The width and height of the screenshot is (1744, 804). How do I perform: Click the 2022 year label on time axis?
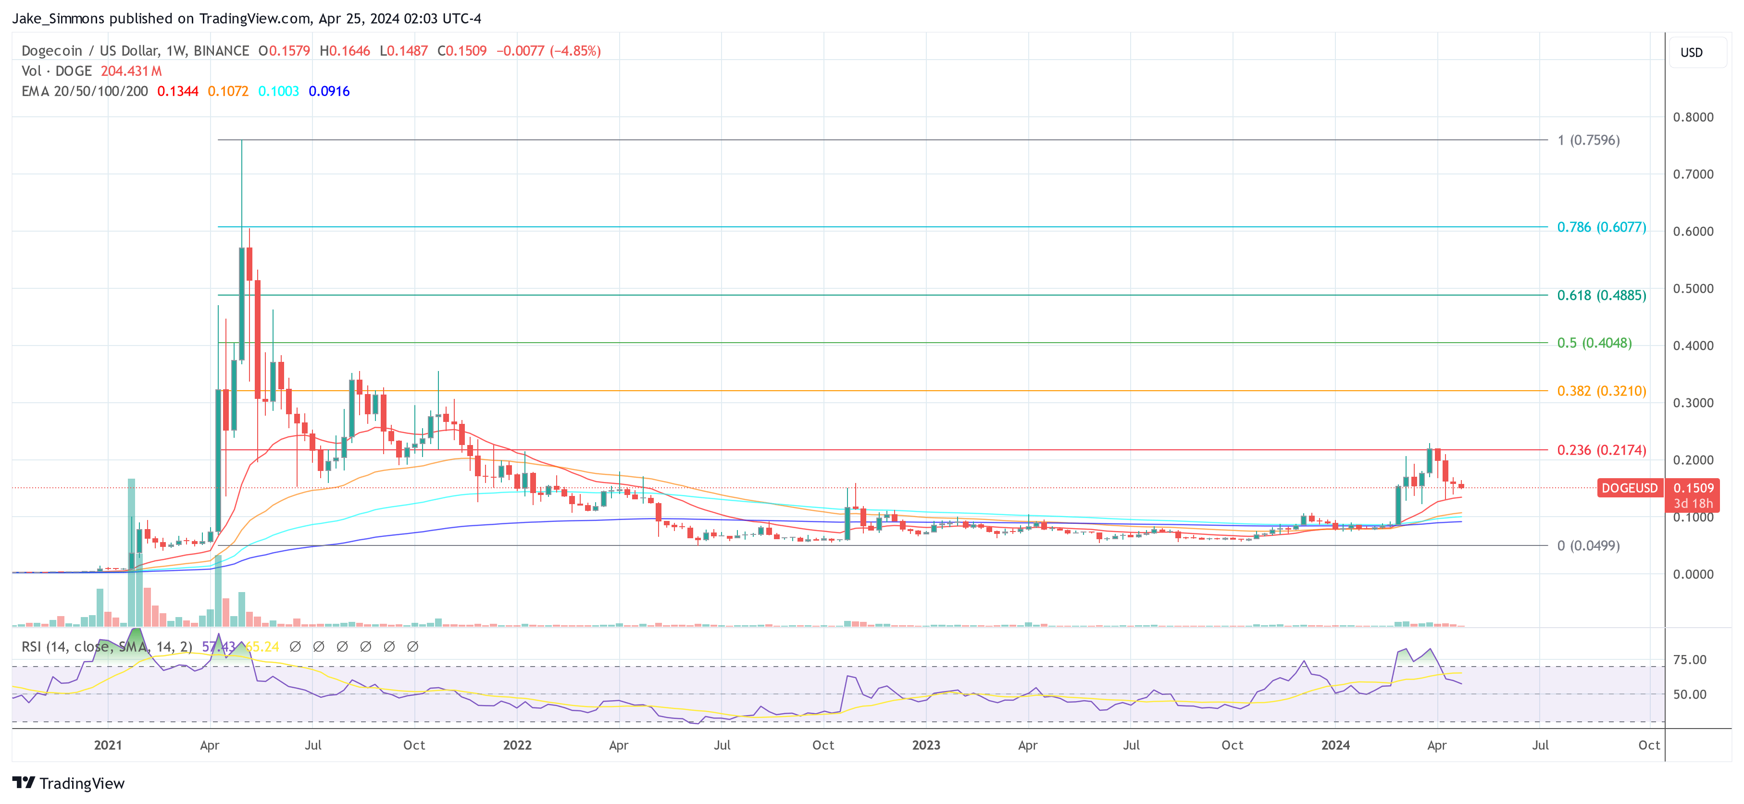pyautogui.click(x=517, y=745)
